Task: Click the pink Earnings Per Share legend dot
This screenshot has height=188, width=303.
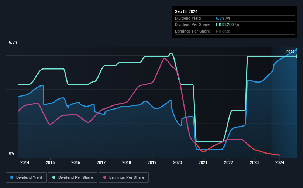Action: pyautogui.click(x=105, y=177)
